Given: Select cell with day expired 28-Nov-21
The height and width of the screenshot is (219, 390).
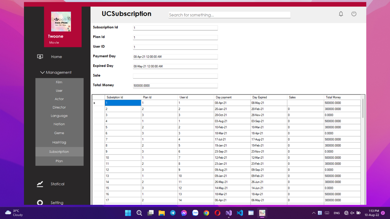Looking at the screenshot, I should [x=269, y=115].
